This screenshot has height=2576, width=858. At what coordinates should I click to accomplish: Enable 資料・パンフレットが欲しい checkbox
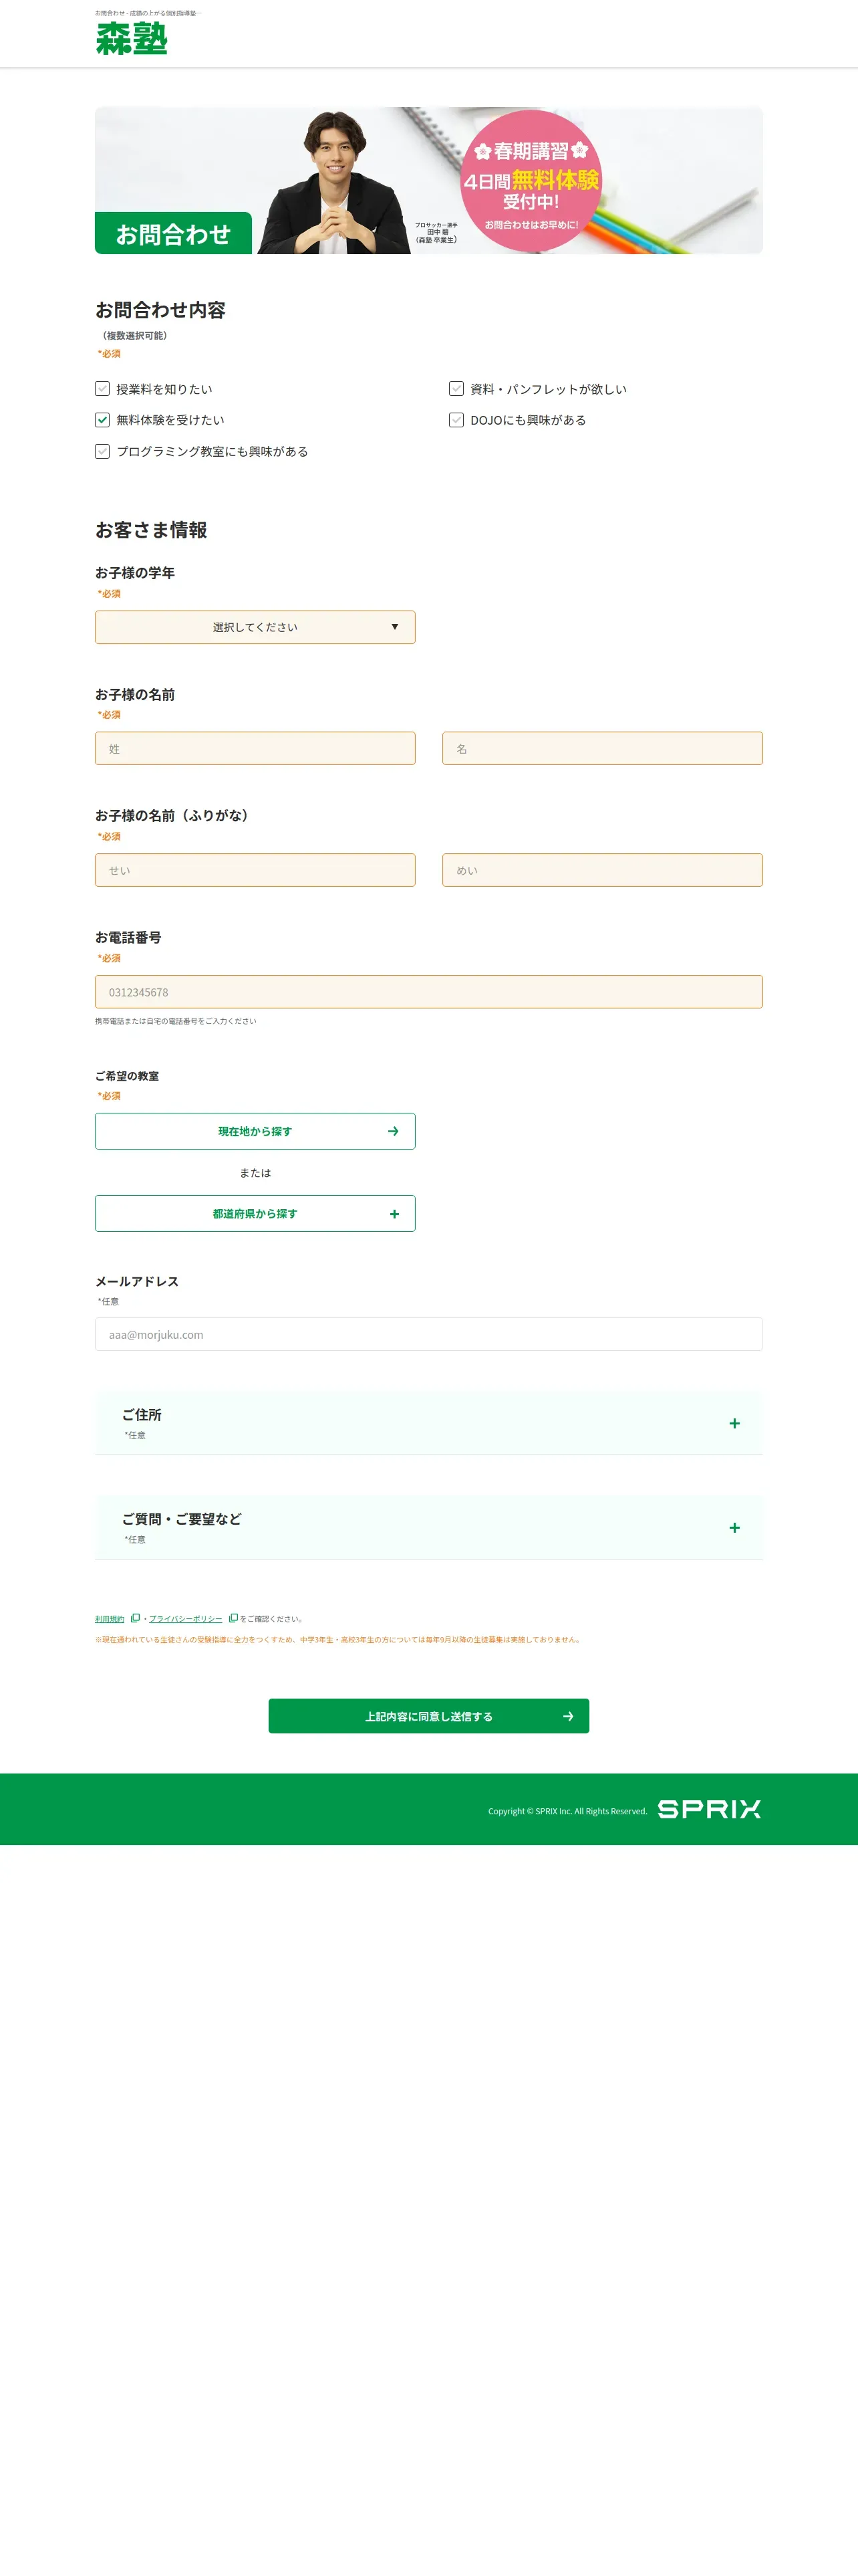click(x=456, y=388)
